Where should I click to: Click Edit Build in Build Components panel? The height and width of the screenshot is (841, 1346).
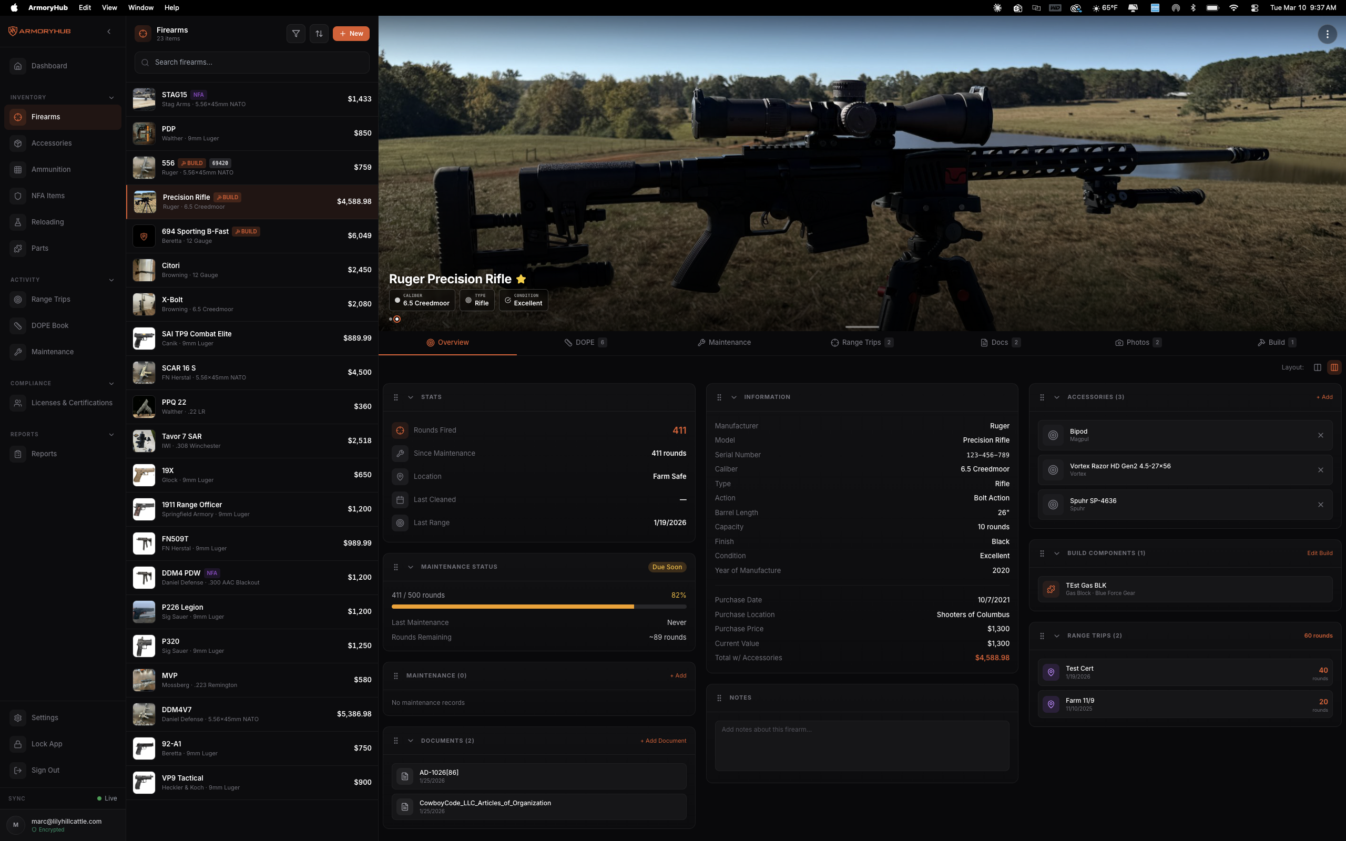(1319, 553)
